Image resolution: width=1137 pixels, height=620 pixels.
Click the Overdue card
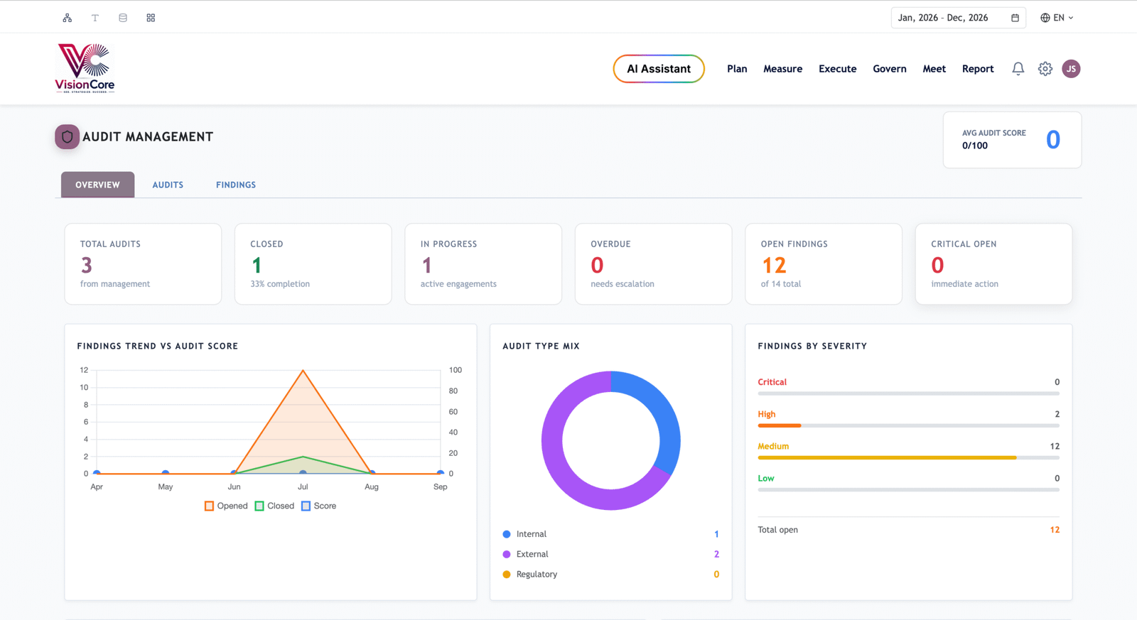click(653, 264)
